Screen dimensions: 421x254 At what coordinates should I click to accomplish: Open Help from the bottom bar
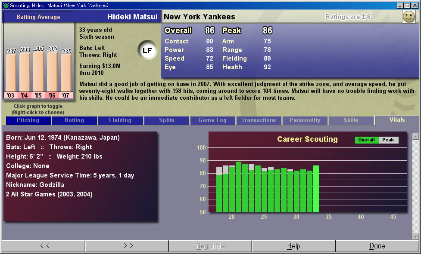tap(294, 246)
